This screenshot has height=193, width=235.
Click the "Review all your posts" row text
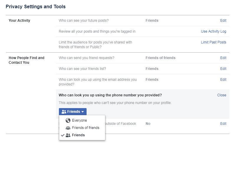97,31
